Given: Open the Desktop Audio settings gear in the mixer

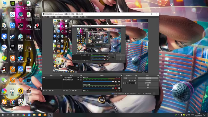Looking at the screenshot, I should pos(119,82).
